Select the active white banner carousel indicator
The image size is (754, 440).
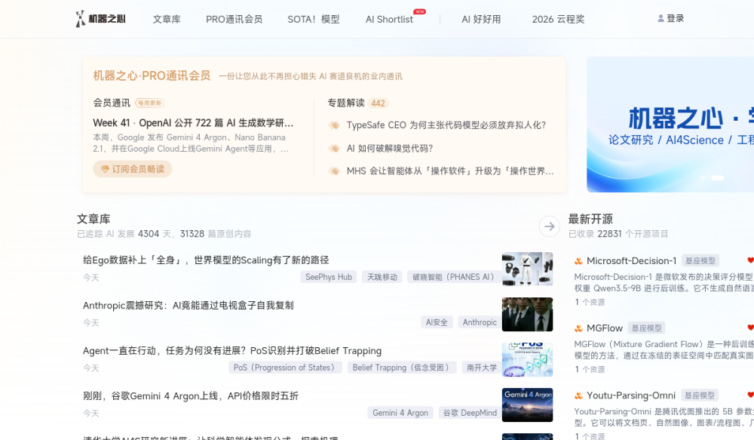click(718, 178)
